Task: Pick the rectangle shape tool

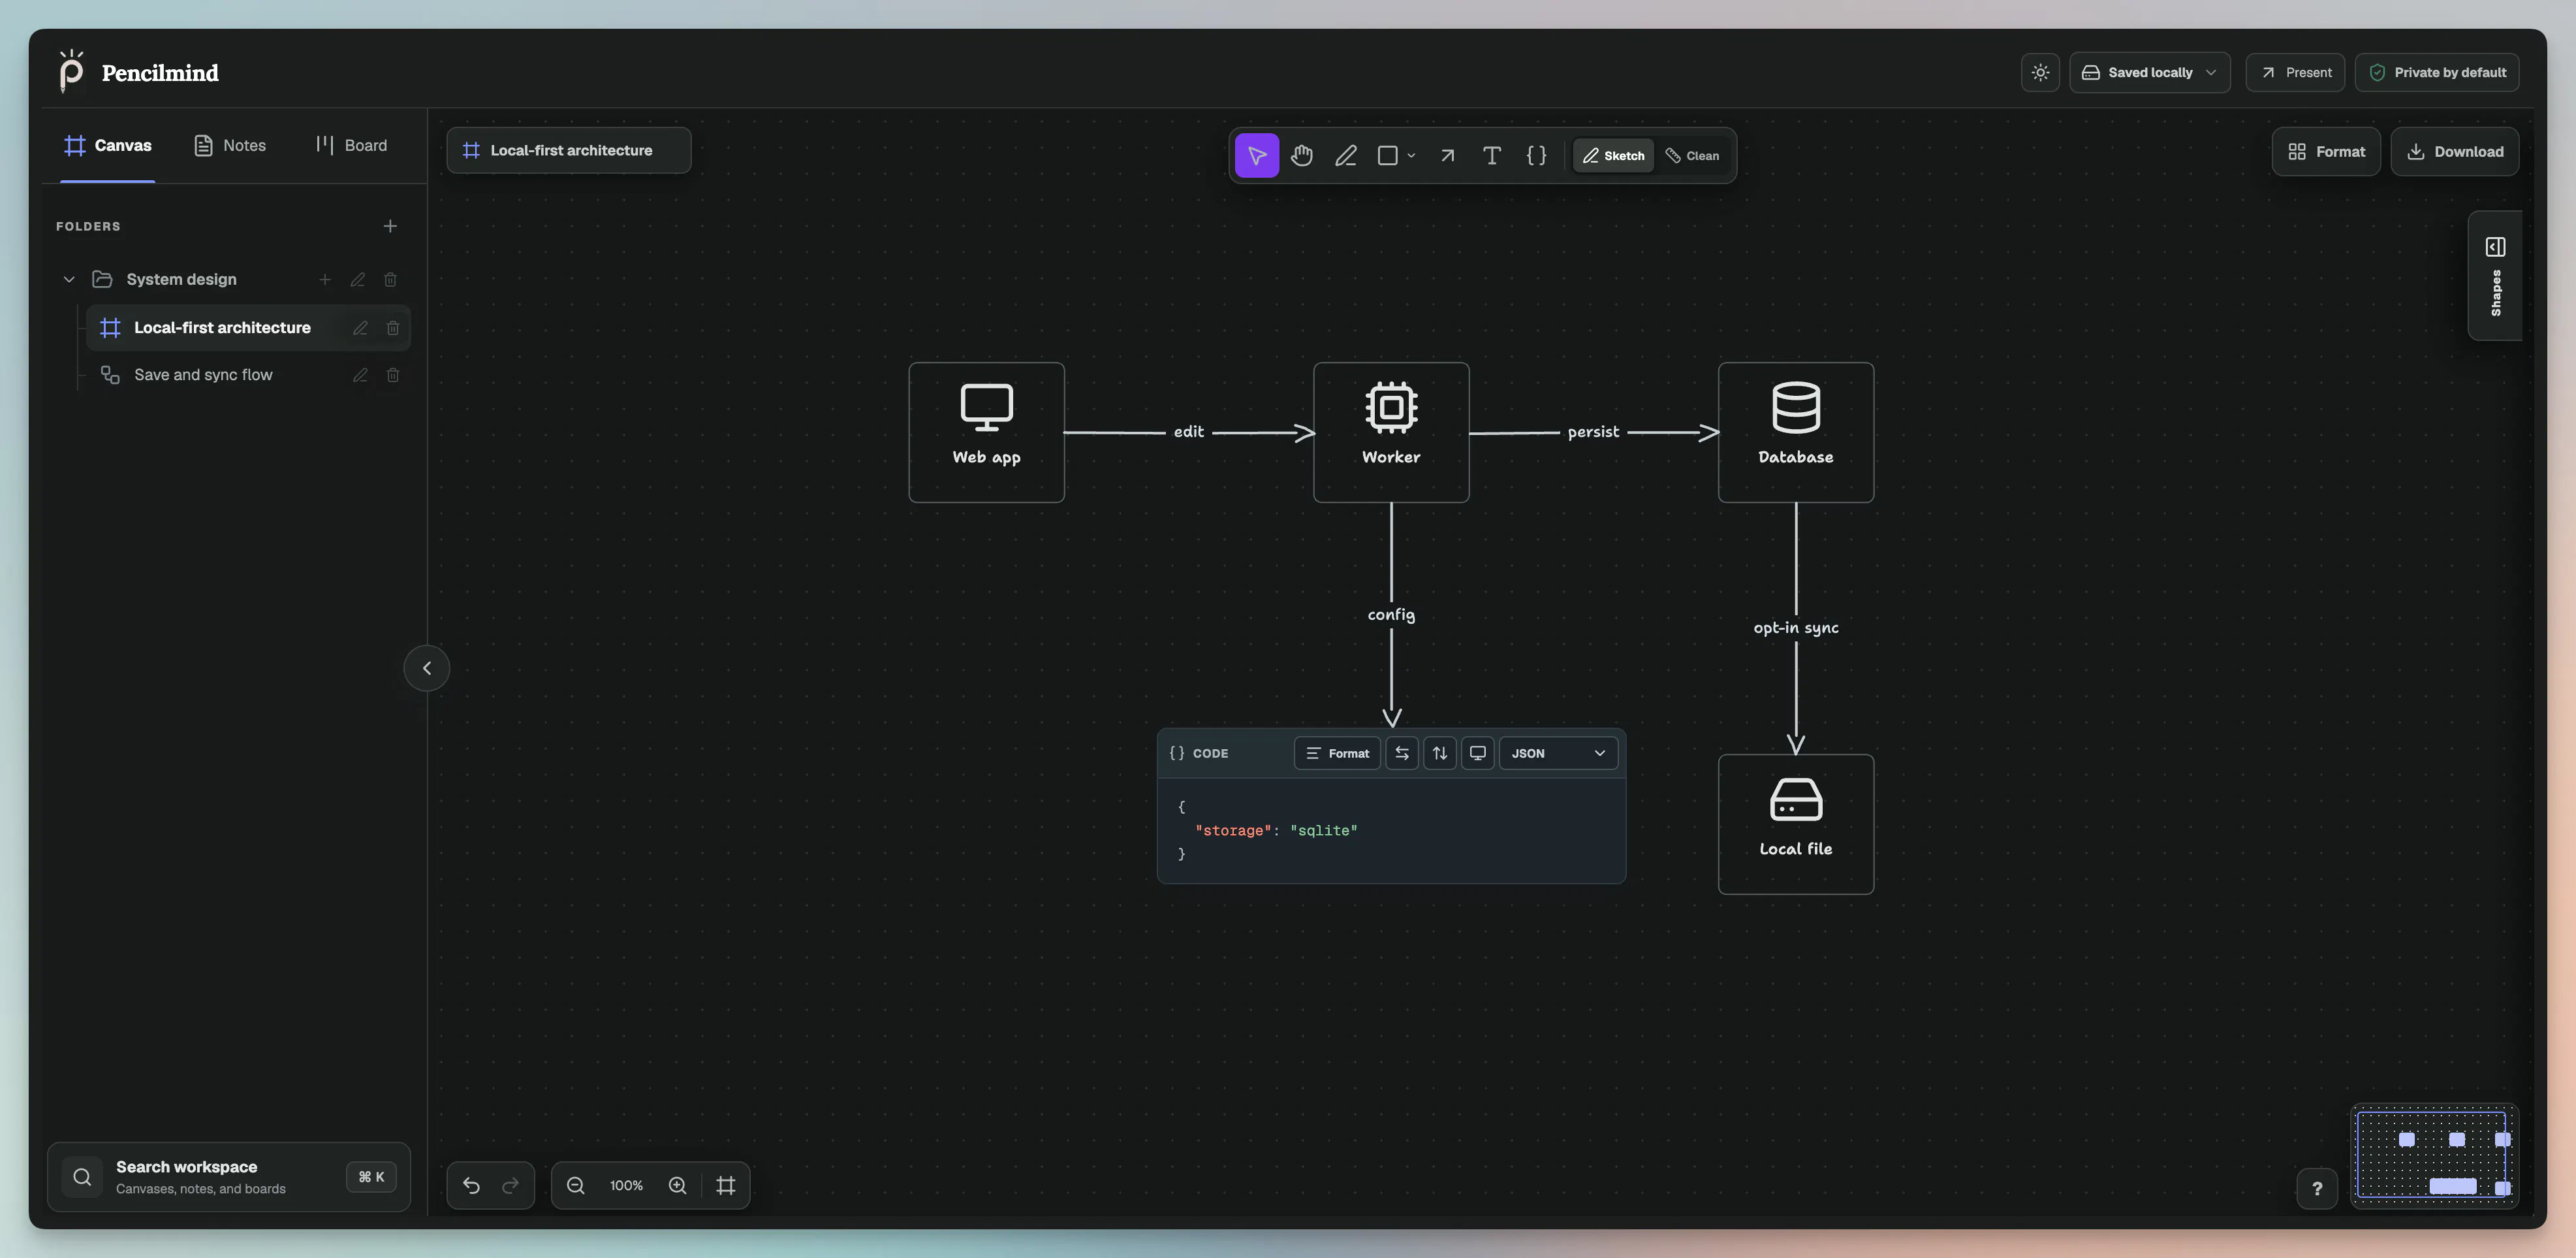Action: coord(1388,155)
